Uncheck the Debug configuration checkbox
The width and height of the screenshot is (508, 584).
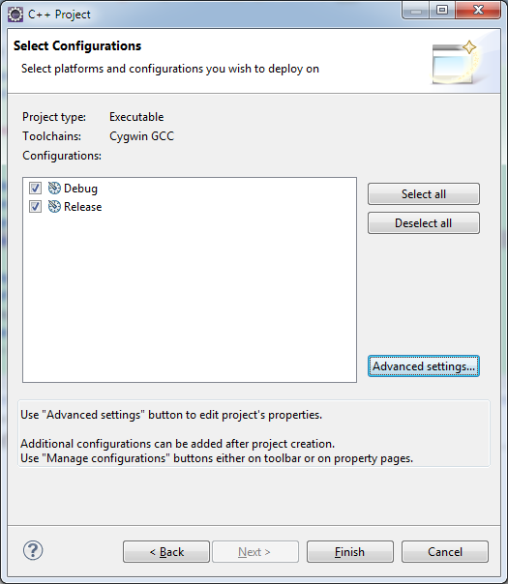[x=36, y=189]
